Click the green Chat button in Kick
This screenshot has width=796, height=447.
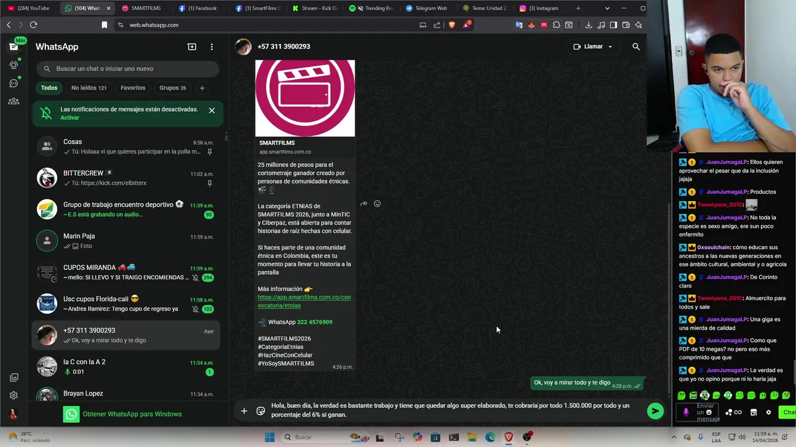pyautogui.click(x=789, y=412)
